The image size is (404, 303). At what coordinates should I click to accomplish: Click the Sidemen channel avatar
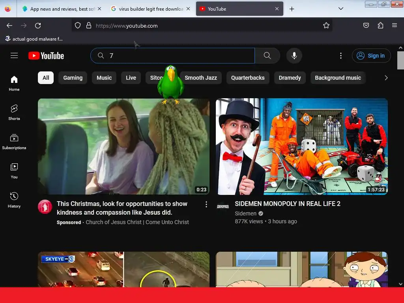click(x=223, y=206)
